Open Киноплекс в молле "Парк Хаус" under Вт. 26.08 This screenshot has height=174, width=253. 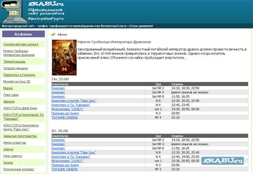74,153
